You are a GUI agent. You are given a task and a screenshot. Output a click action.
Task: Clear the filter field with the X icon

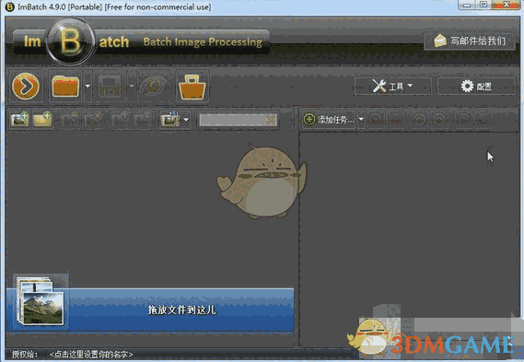point(271,120)
